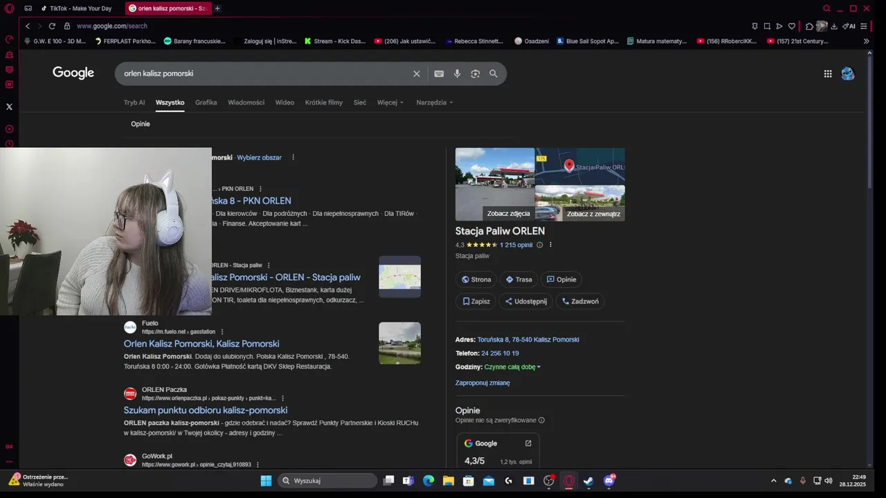
Task: Open options dots for ORLEN Paczka result
Action: point(282,398)
